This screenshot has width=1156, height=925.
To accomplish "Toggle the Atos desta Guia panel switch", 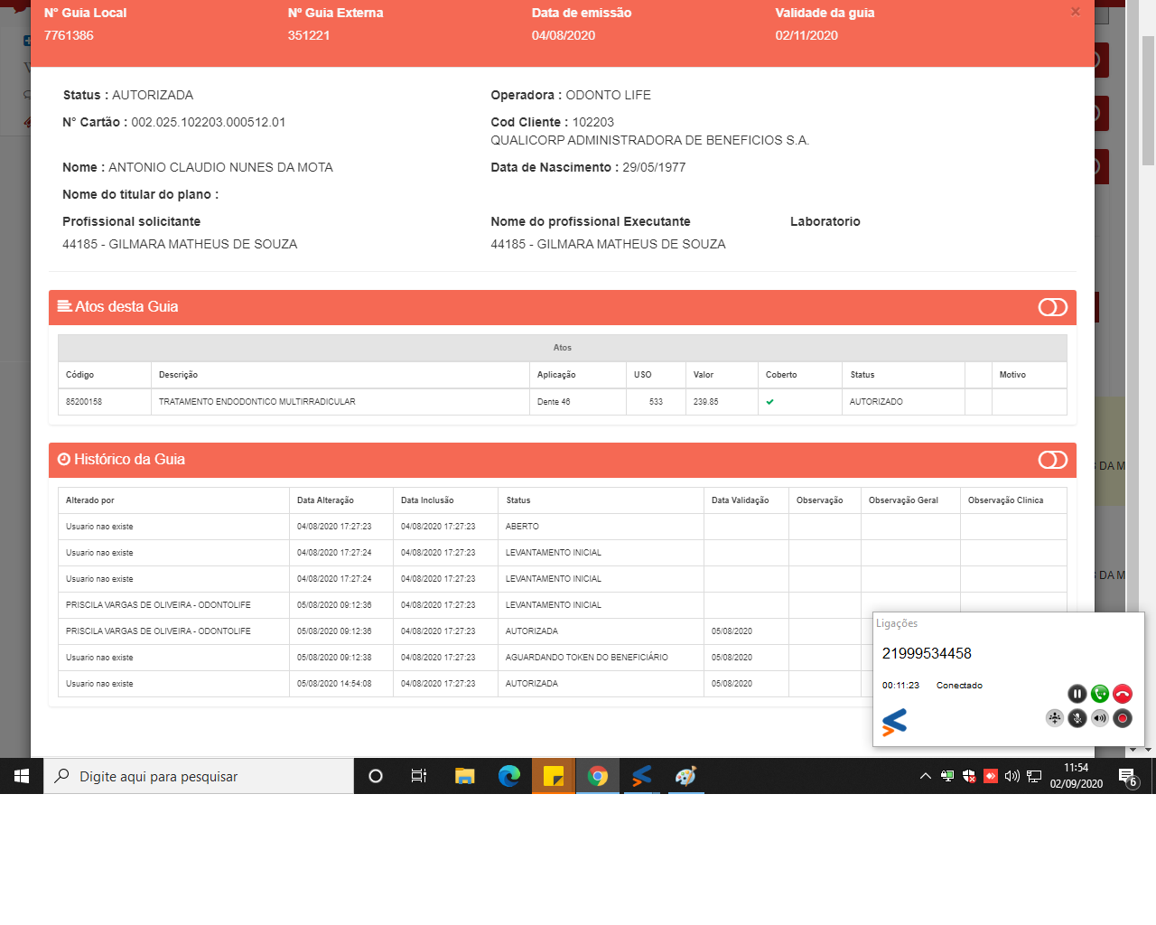I will 1052,307.
